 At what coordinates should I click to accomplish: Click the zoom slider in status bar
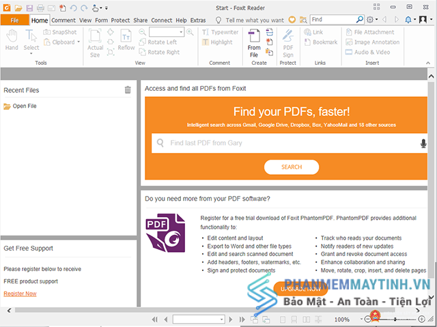(x=395, y=319)
